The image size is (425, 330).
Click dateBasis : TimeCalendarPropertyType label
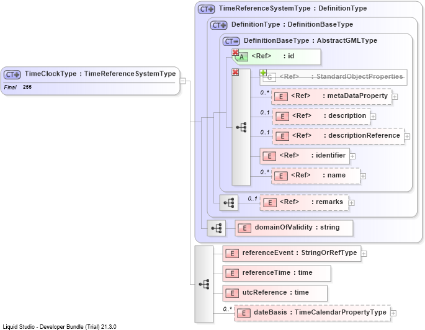pos(320,313)
